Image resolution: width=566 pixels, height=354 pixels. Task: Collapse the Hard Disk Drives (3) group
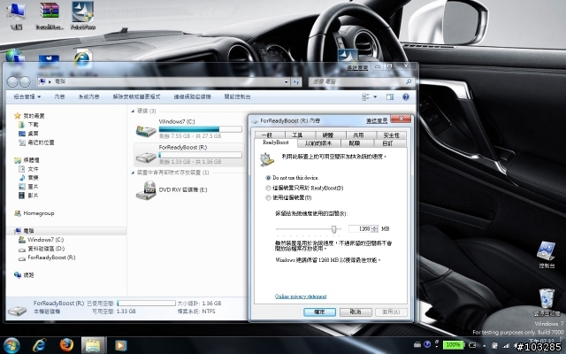click(x=133, y=112)
